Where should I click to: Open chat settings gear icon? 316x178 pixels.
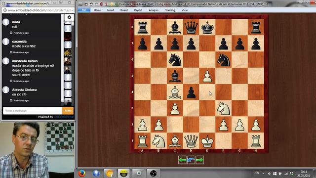pyautogui.click(x=69, y=17)
